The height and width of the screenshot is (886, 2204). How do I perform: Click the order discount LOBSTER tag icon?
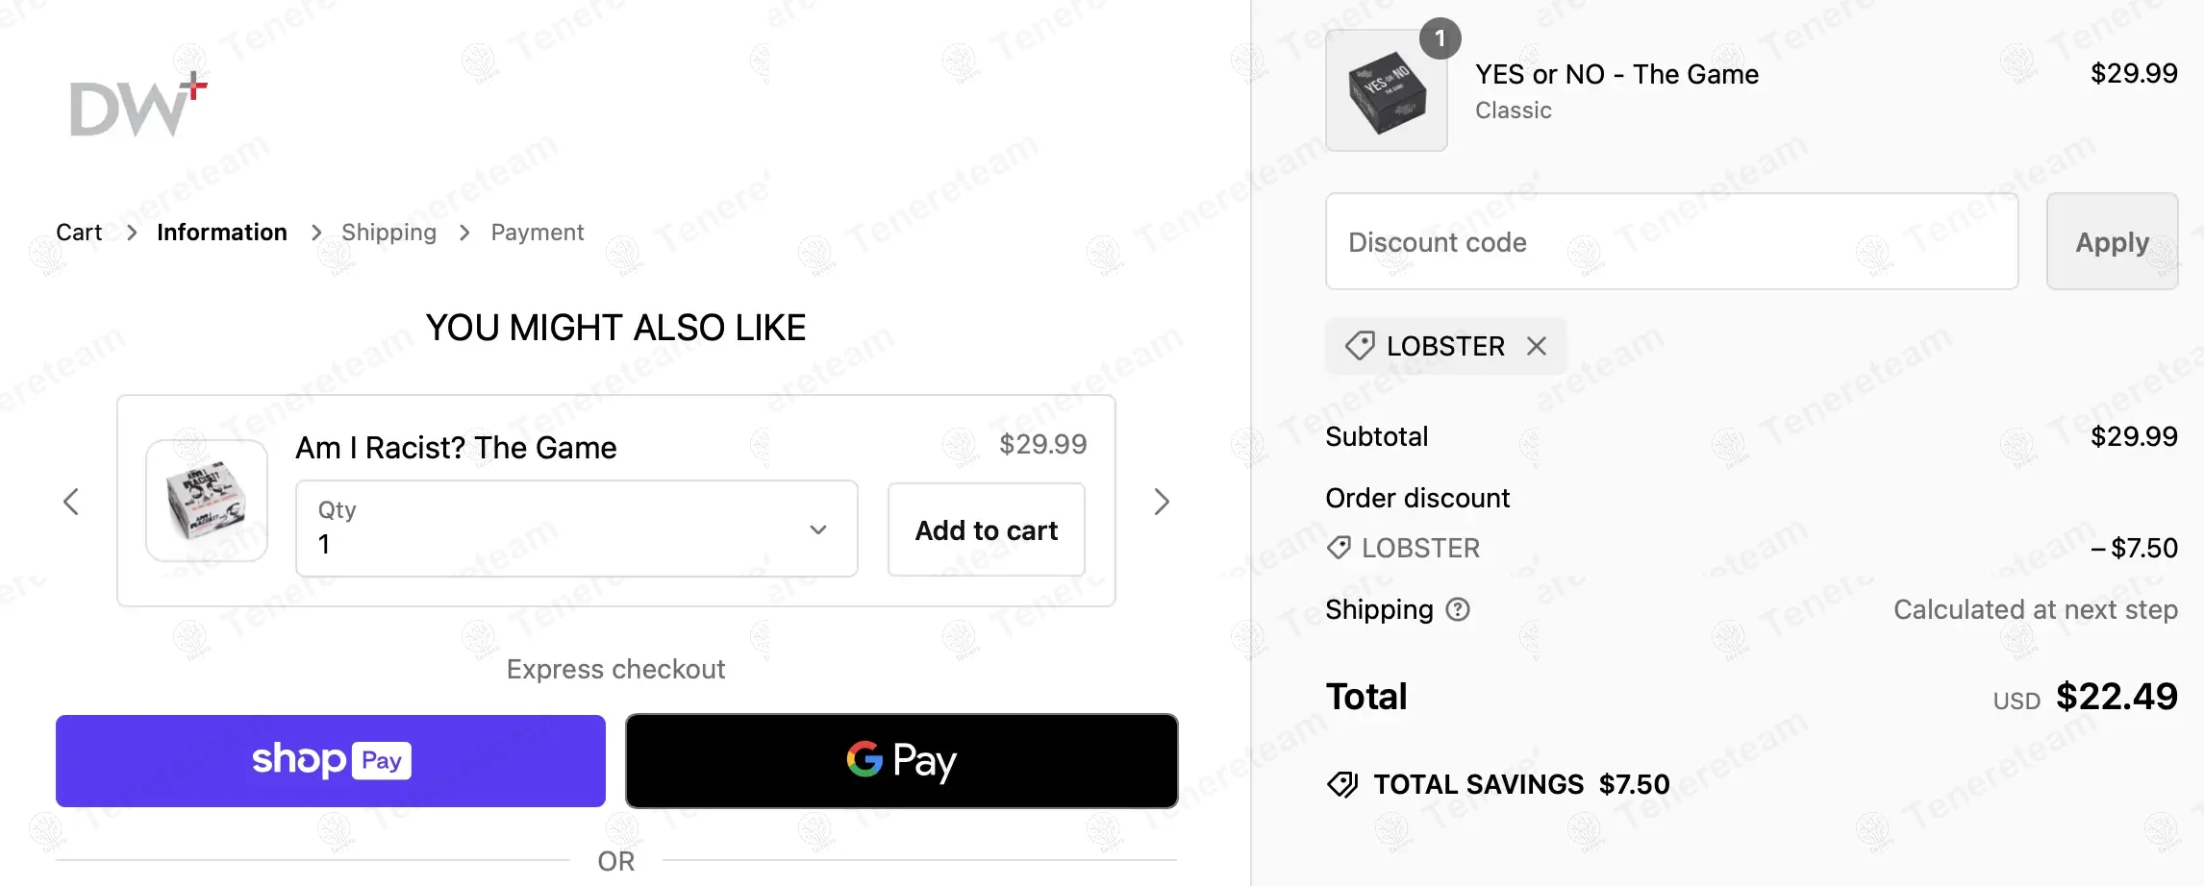pyautogui.click(x=1339, y=548)
